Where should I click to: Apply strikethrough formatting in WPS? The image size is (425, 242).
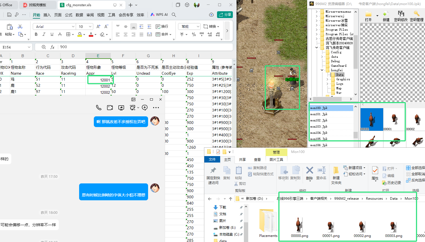pos(60,34)
